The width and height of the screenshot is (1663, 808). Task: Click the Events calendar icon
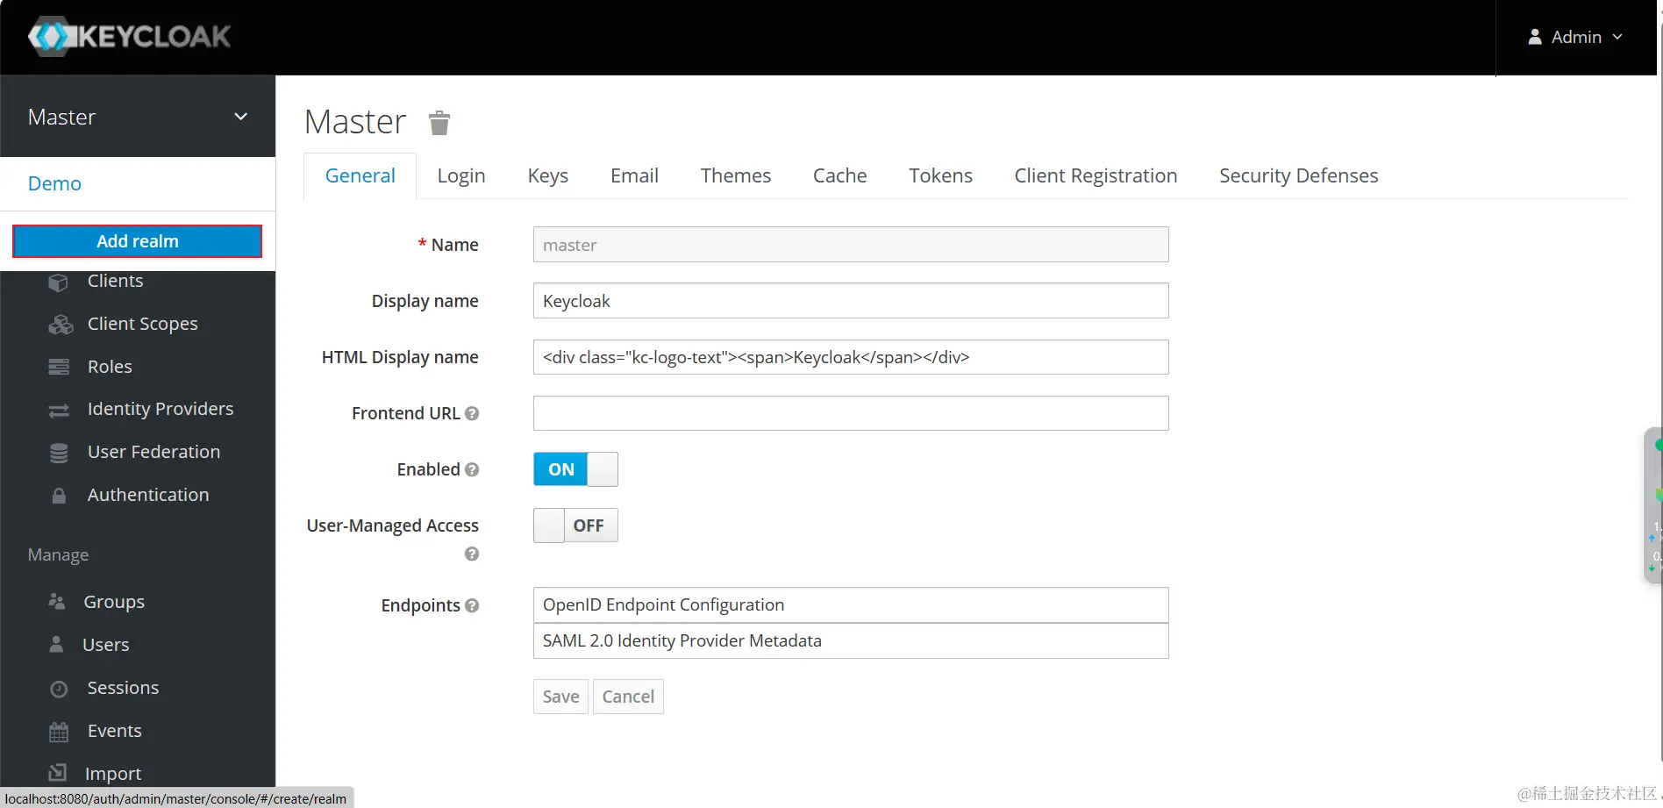pyautogui.click(x=59, y=732)
